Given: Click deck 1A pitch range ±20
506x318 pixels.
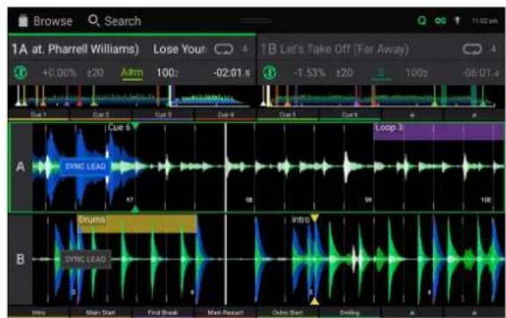Looking at the screenshot, I should coord(95,73).
